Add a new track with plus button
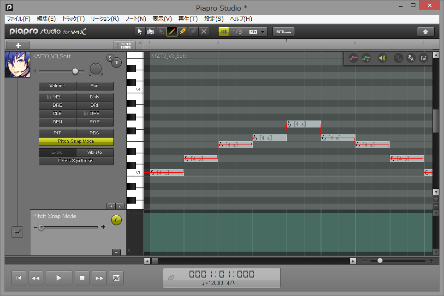 18,45
